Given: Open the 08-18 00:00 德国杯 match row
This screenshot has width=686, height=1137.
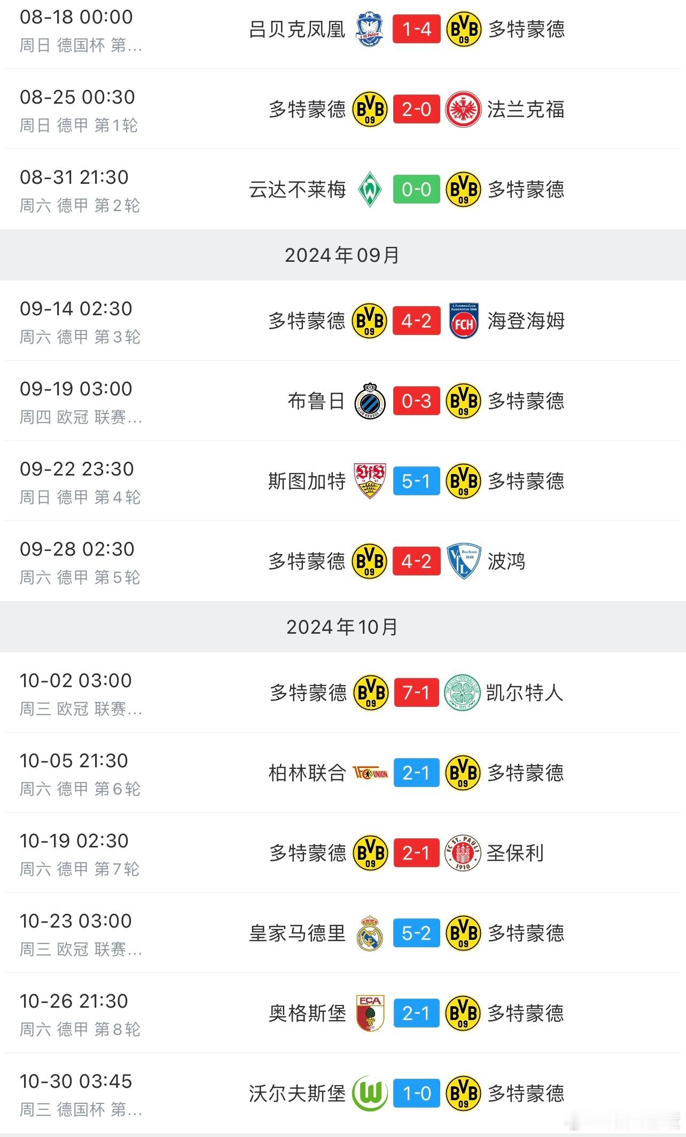Looking at the screenshot, I should tap(342, 29).
